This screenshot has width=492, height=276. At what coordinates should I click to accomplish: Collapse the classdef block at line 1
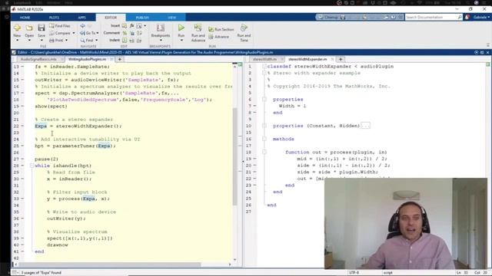coord(264,67)
